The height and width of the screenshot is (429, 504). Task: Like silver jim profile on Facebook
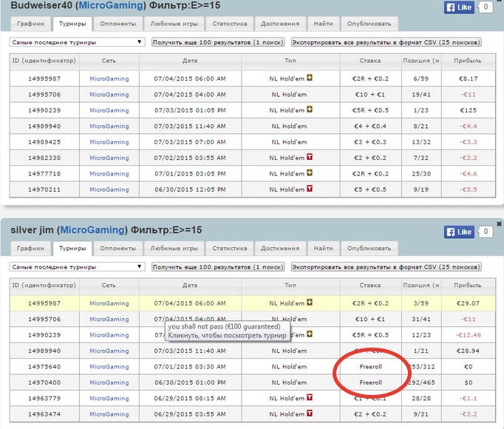(x=460, y=232)
